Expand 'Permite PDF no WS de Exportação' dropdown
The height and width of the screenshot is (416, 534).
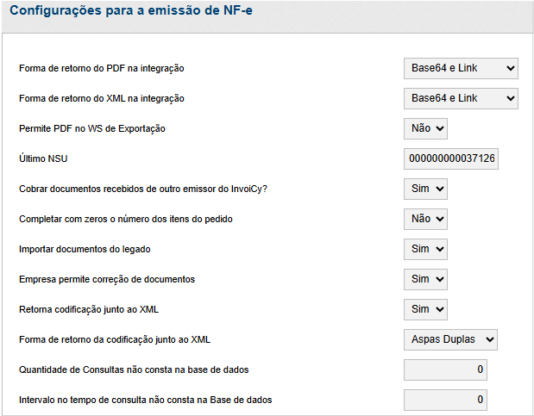coord(425,128)
